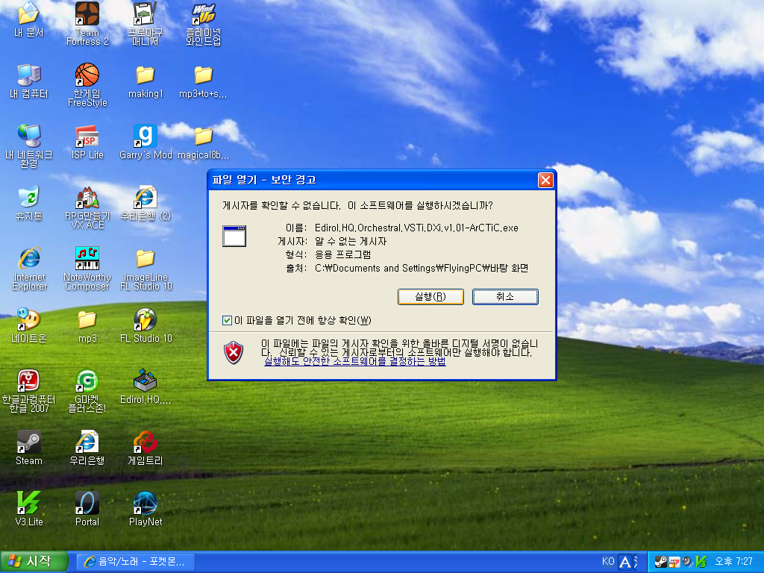Uncheck 이 파일을 열기 전에 항상 확인 checkbox
This screenshot has width=764, height=573.
click(227, 320)
